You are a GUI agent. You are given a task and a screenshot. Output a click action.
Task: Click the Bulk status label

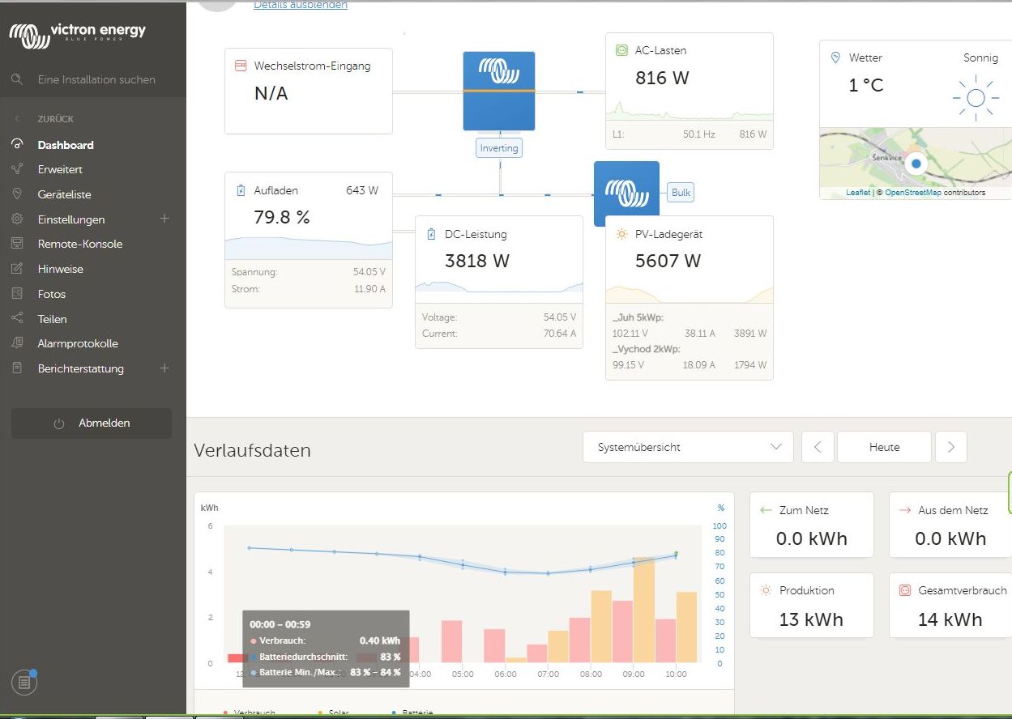pos(681,193)
